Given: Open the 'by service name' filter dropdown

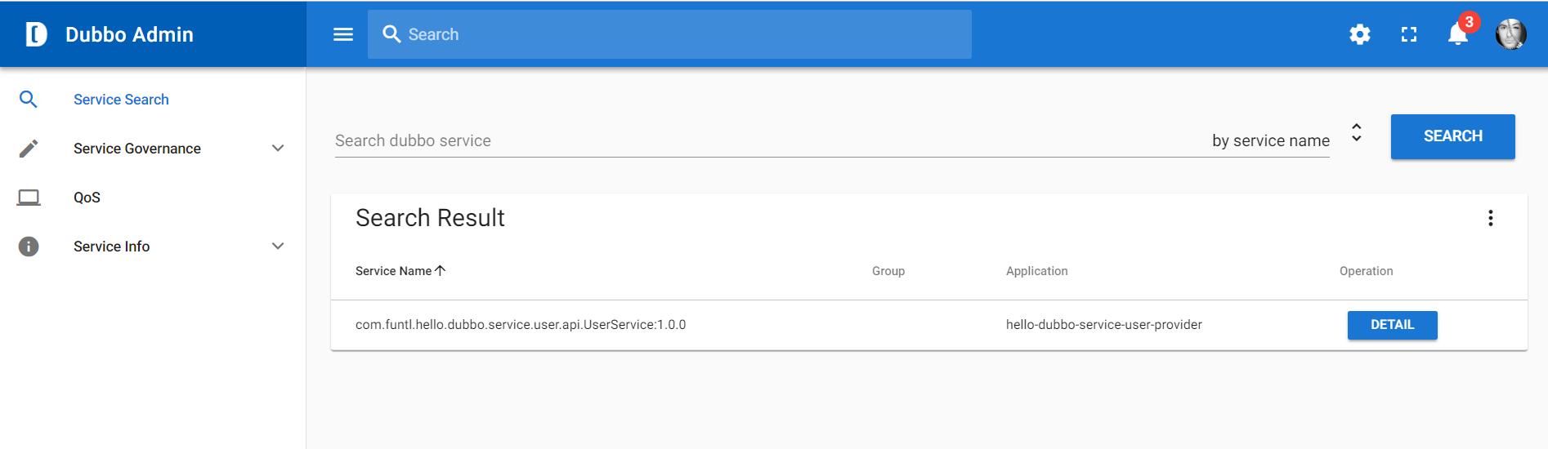Looking at the screenshot, I should 1287,140.
